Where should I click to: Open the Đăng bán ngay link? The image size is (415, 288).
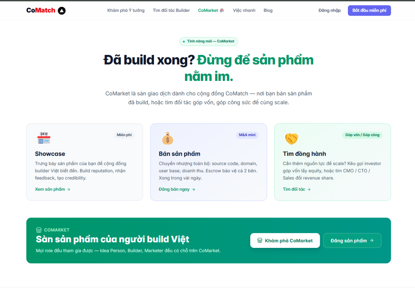pyautogui.click(x=177, y=189)
